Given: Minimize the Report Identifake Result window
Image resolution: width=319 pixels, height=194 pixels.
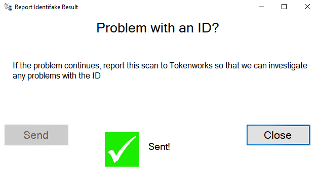Looking at the screenshot, I should (x=261, y=7).
